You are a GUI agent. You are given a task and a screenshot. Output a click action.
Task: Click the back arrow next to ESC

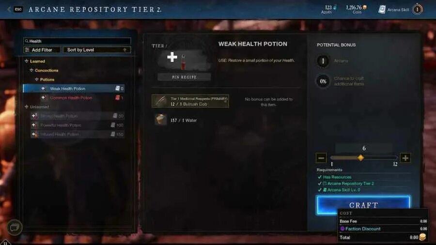pos(9,10)
